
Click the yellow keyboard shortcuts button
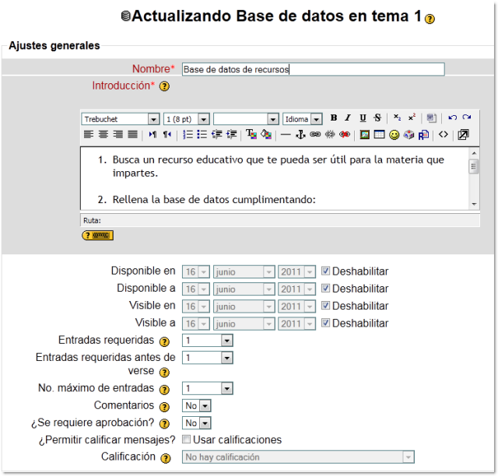(x=97, y=235)
